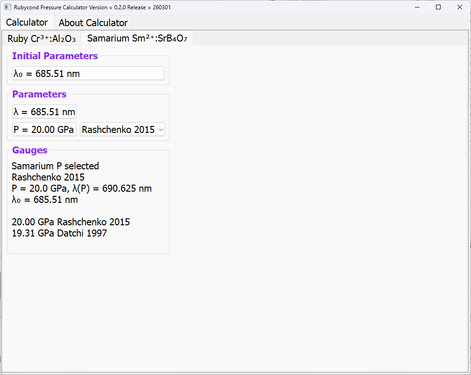This screenshot has height=375, width=471.
Task: Minimize the Rubycond window
Action: 417,7
